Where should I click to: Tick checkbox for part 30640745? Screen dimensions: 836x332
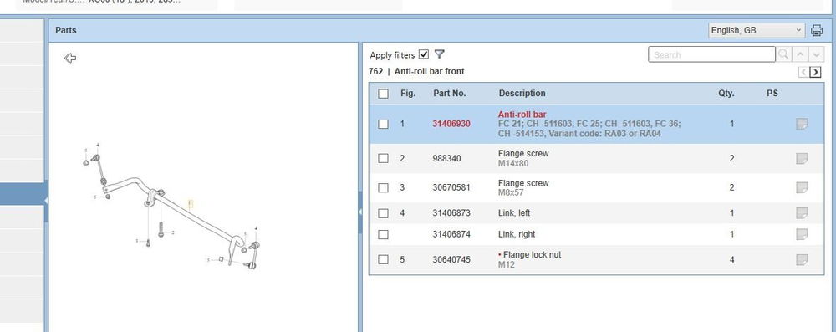(x=383, y=259)
